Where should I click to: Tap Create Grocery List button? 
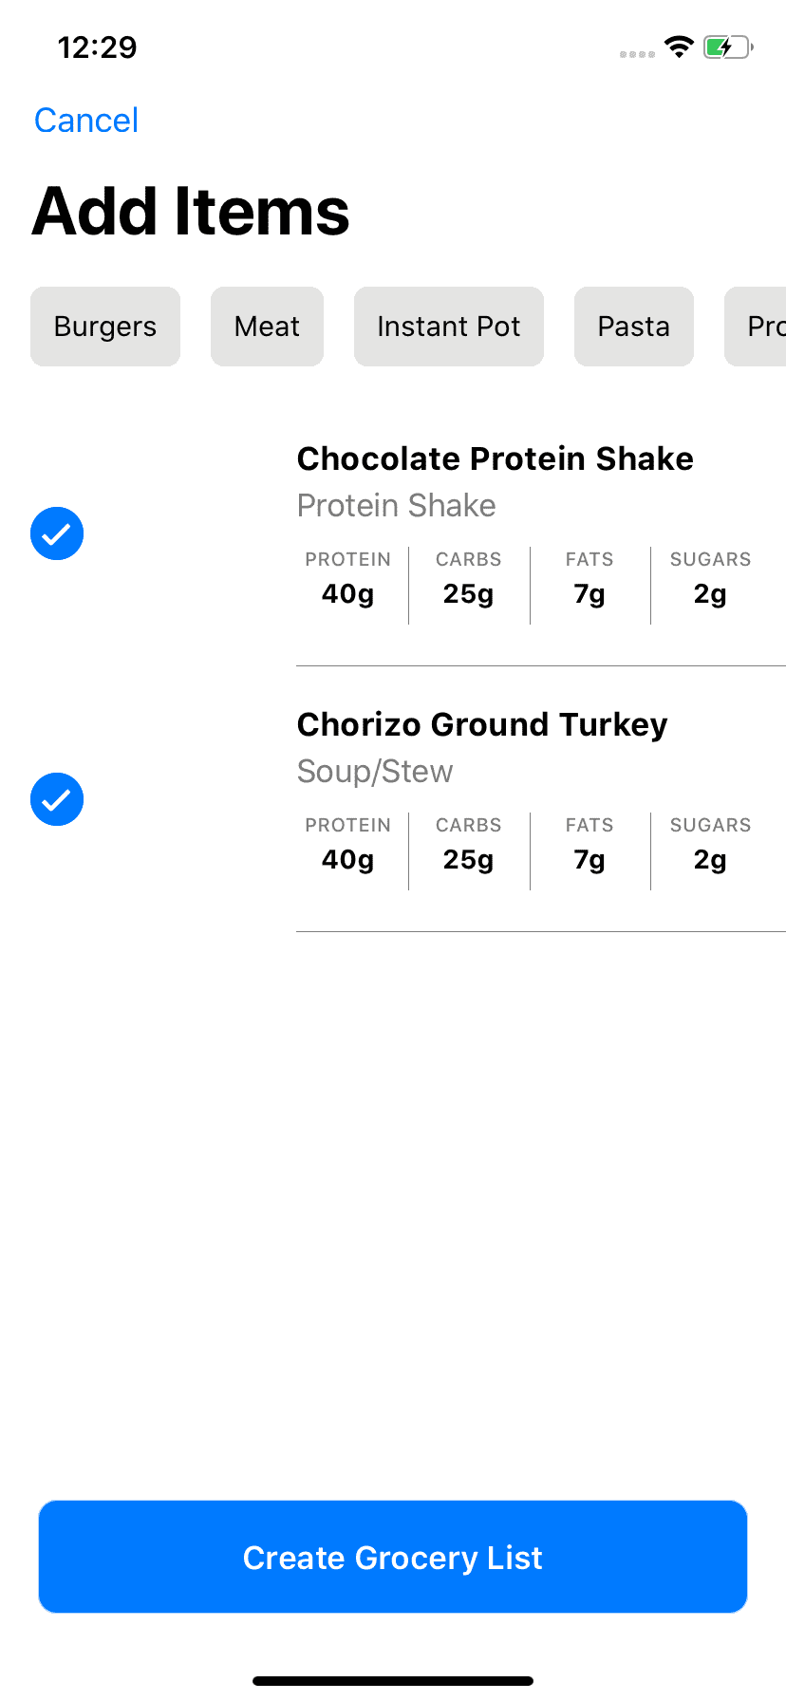393,1557
